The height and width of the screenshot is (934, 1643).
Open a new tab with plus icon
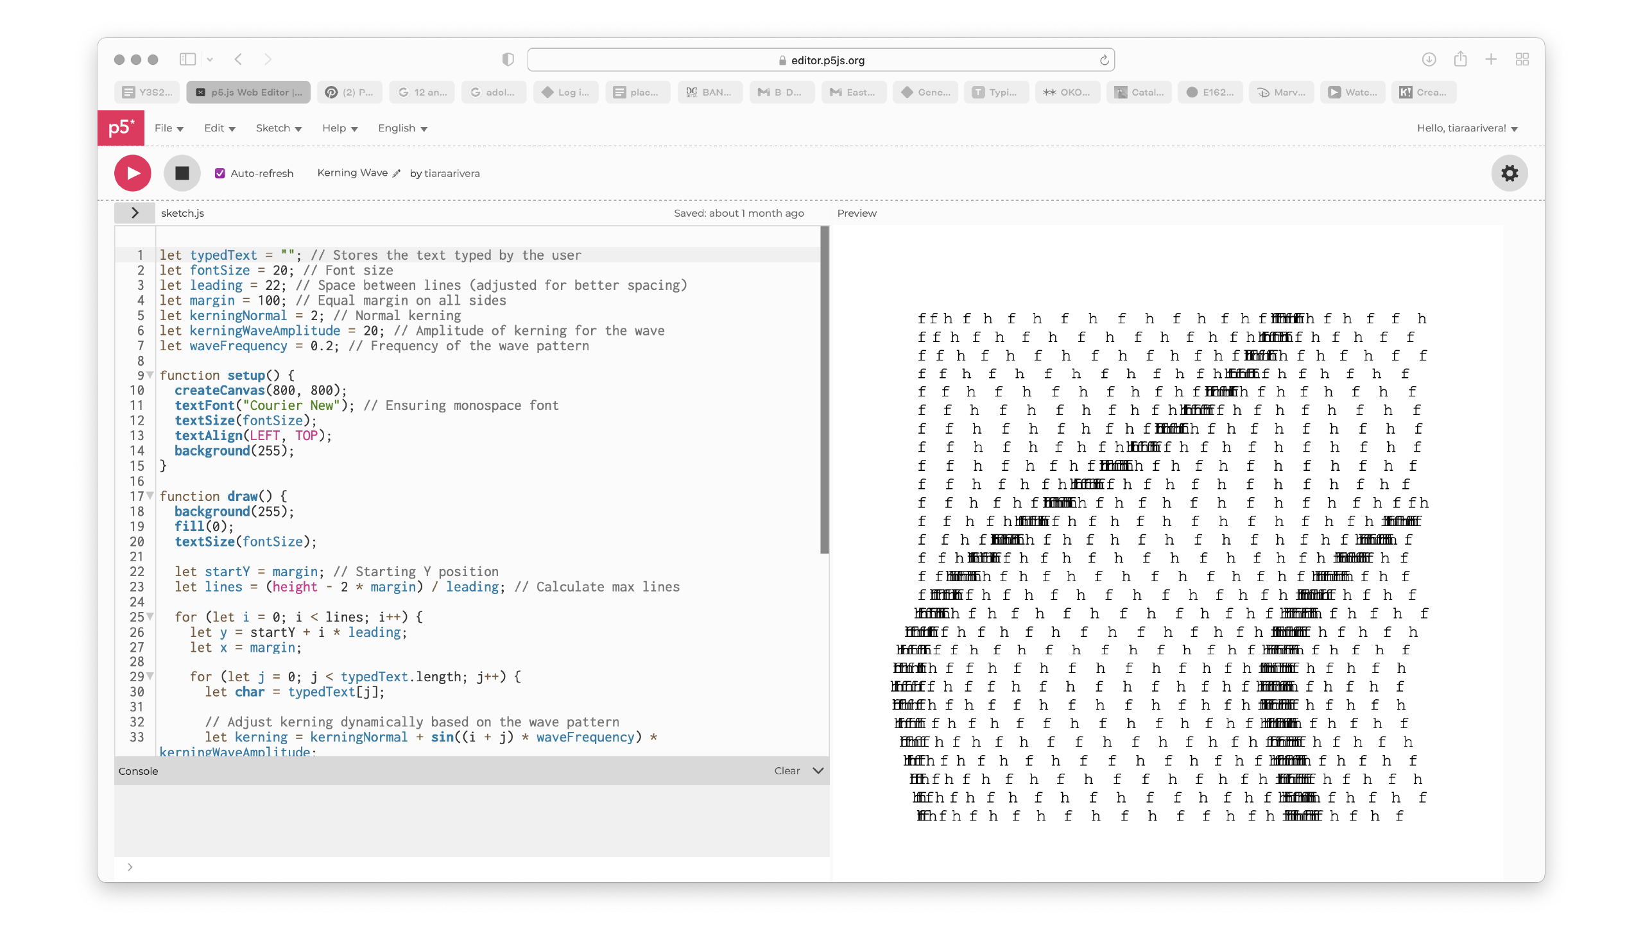pos(1491,60)
